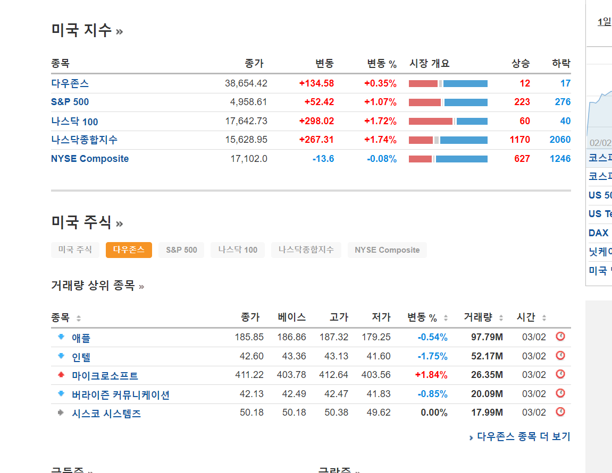Viewport: 612px width, 473px height.
Task: Select the 나스닥종합지수 filter tab
Action: coord(306,250)
